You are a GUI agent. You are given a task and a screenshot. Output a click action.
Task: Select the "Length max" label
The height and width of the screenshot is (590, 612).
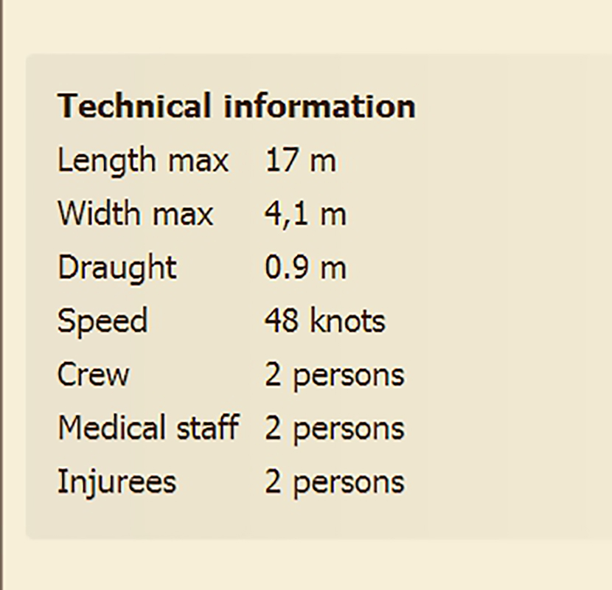(x=143, y=161)
